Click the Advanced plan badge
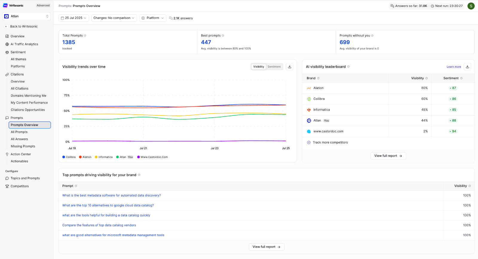This screenshot has height=259, width=478. pos(43,5)
